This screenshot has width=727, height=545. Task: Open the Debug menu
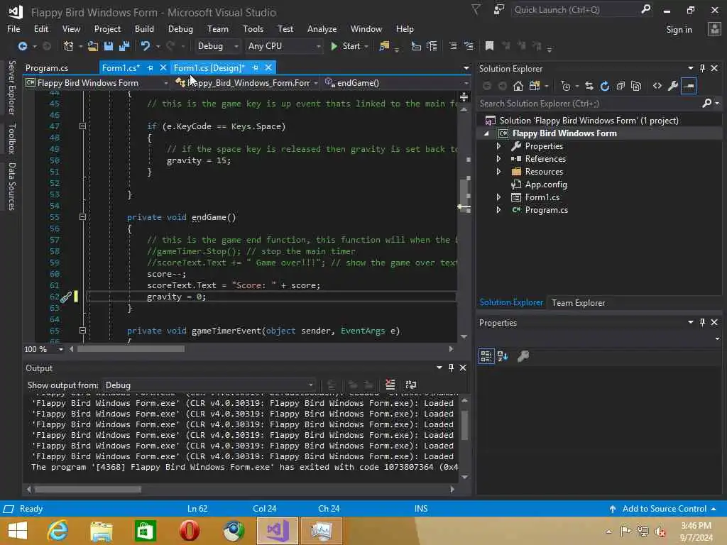(180, 28)
